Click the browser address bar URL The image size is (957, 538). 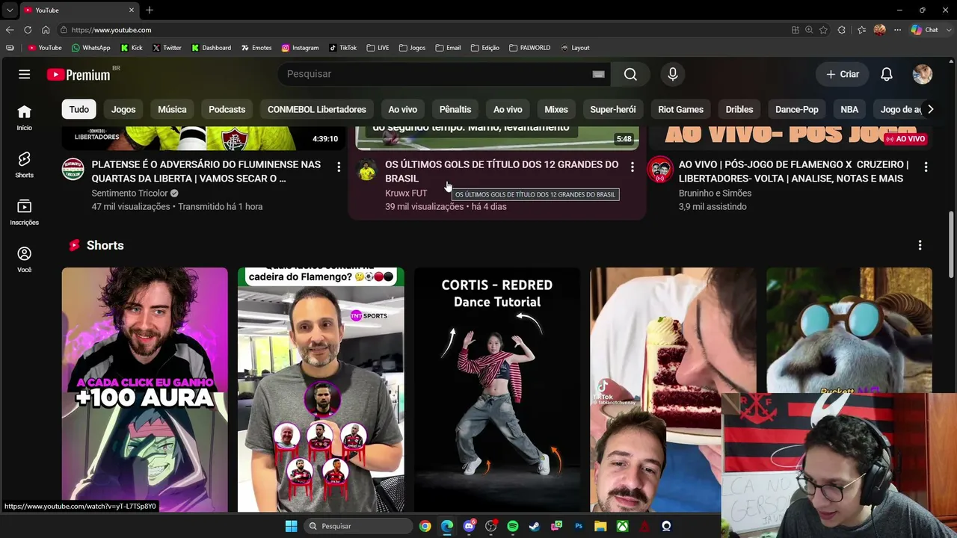(x=111, y=30)
